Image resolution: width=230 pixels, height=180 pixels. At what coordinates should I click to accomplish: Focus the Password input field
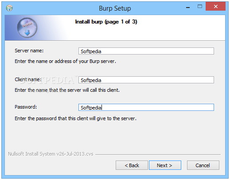pyautogui.click(x=146, y=107)
